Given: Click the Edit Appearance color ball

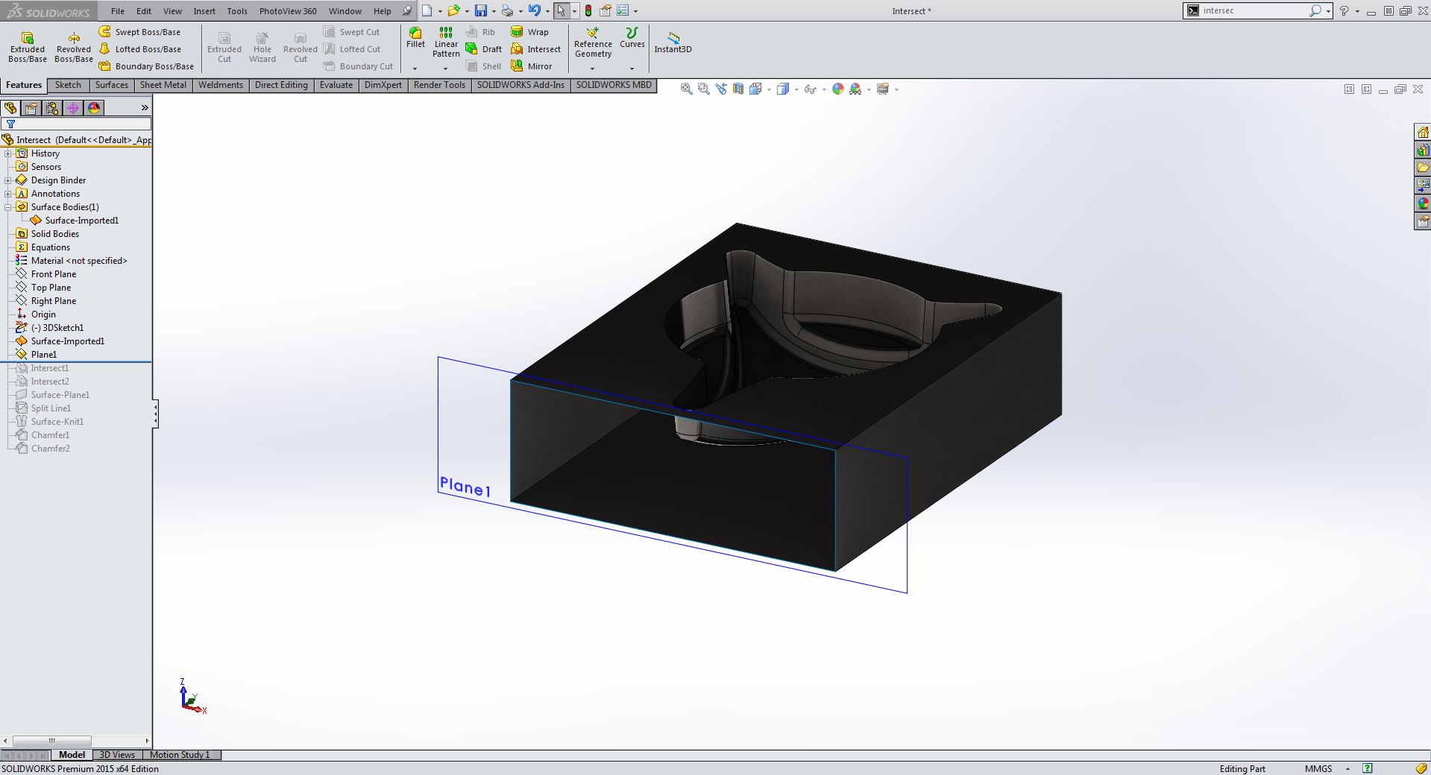Looking at the screenshot, I should pyautogui.click(x=838, y=89).
